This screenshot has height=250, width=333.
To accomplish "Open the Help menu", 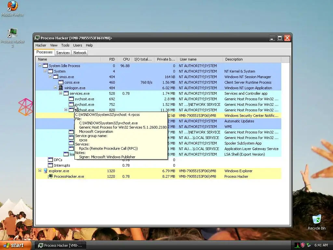I will (89, 45).
